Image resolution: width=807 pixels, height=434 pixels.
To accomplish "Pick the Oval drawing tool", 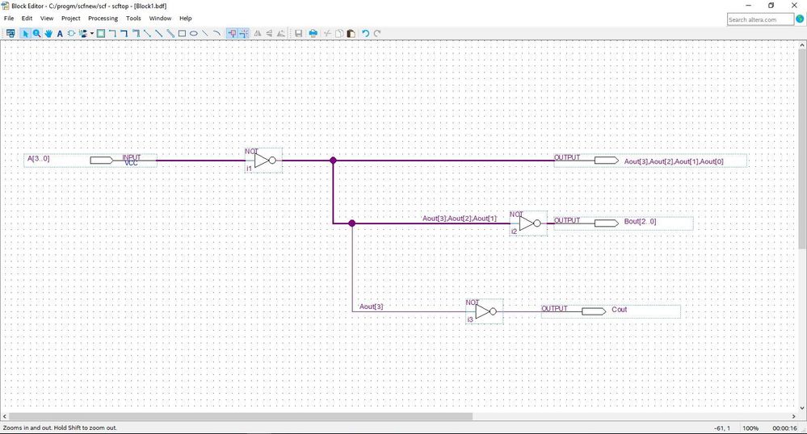I will click(x=194, y=33).
